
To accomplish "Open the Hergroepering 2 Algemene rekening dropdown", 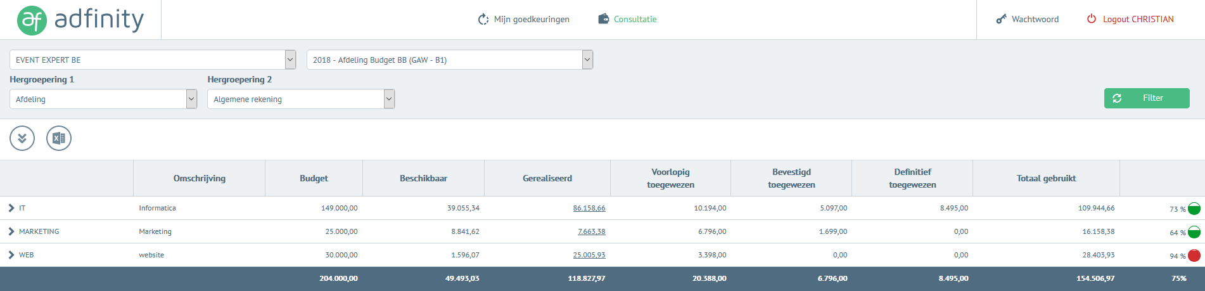I will pyautogui.click(x=301, y=100).
